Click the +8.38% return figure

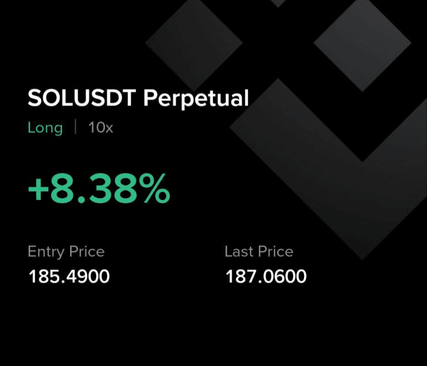click(99, 189)
